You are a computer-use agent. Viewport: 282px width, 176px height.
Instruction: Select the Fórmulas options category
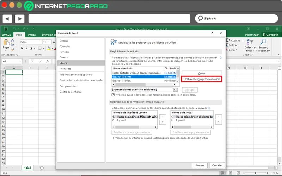click(x=81, y=46)
